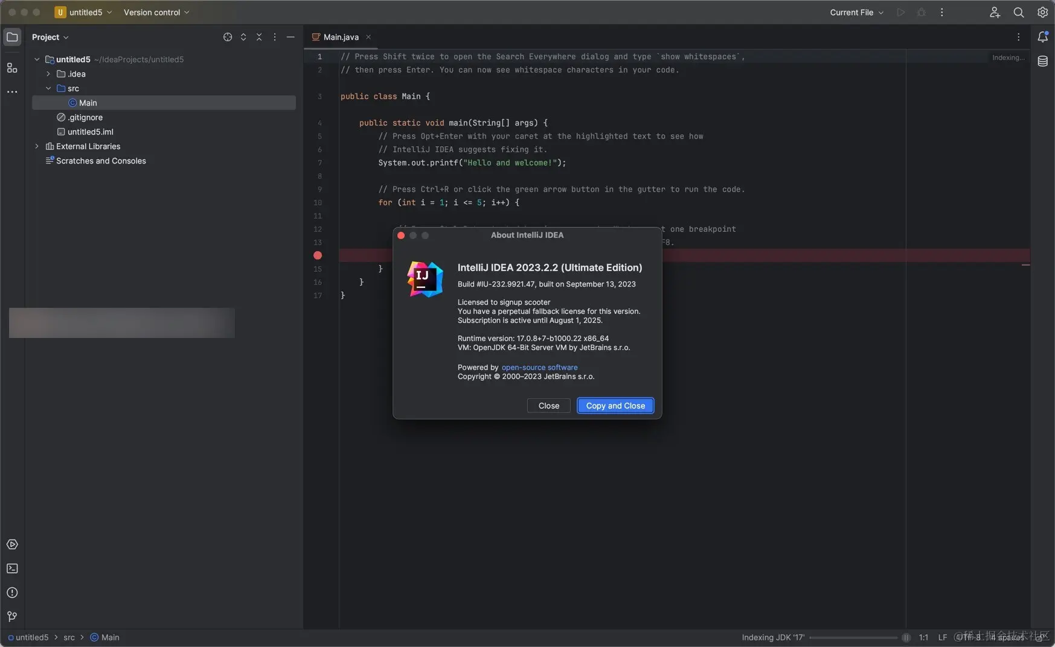Click Close button in About dialog
The width and height of the screenshot is (1055, 647).
tap(549, 406)
